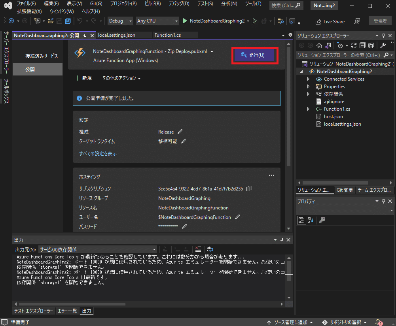Start debugging NoteDashboardGraphing2 with green play
Viewport: 396px width, 326px height.
185,21
